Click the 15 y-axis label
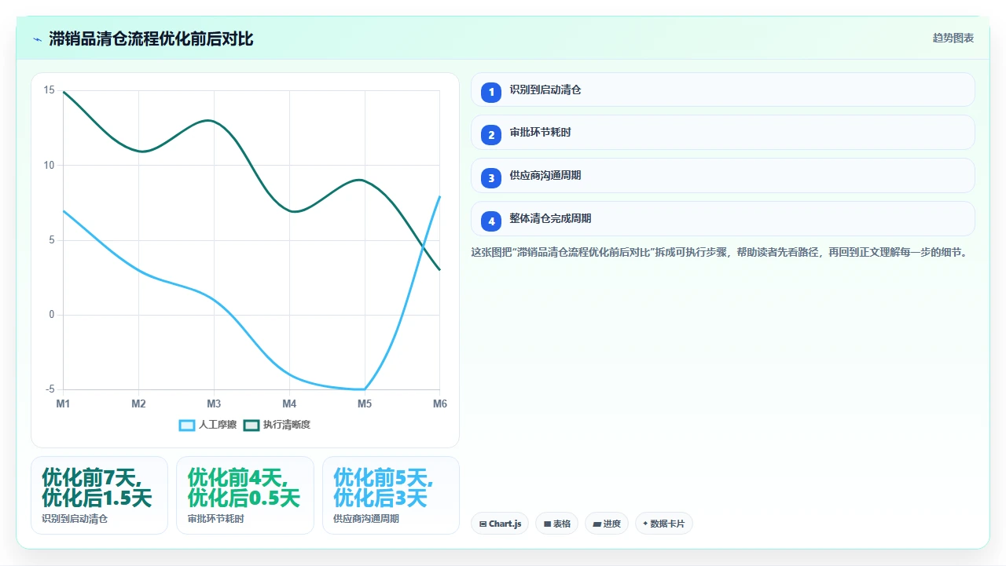 pyautogui.click(x=50, y=90)
